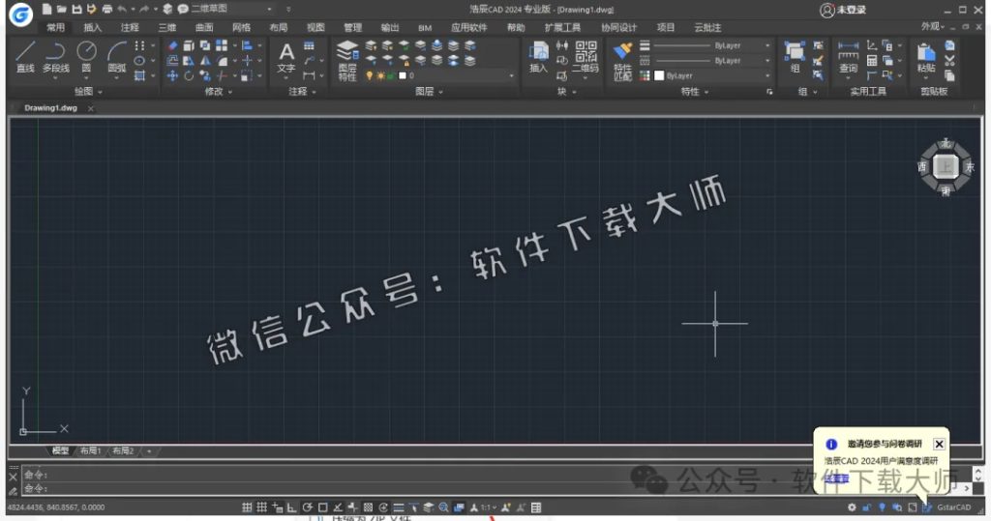This screenshot has height=521, width=991.
Task: Switch to the 云批注 ribbon tab
Action: point(707,27)
